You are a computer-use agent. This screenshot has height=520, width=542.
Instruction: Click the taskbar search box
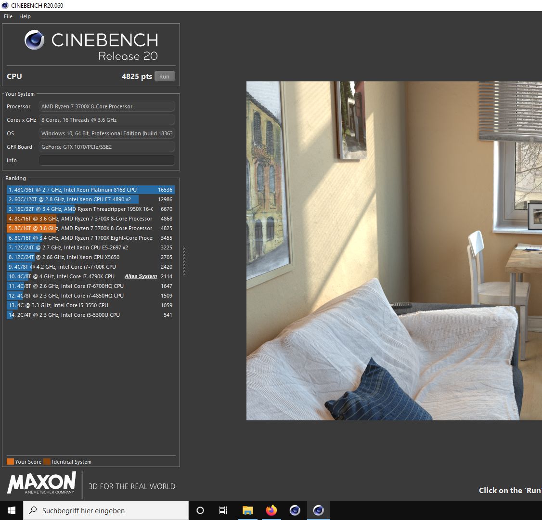click(106, 510)
